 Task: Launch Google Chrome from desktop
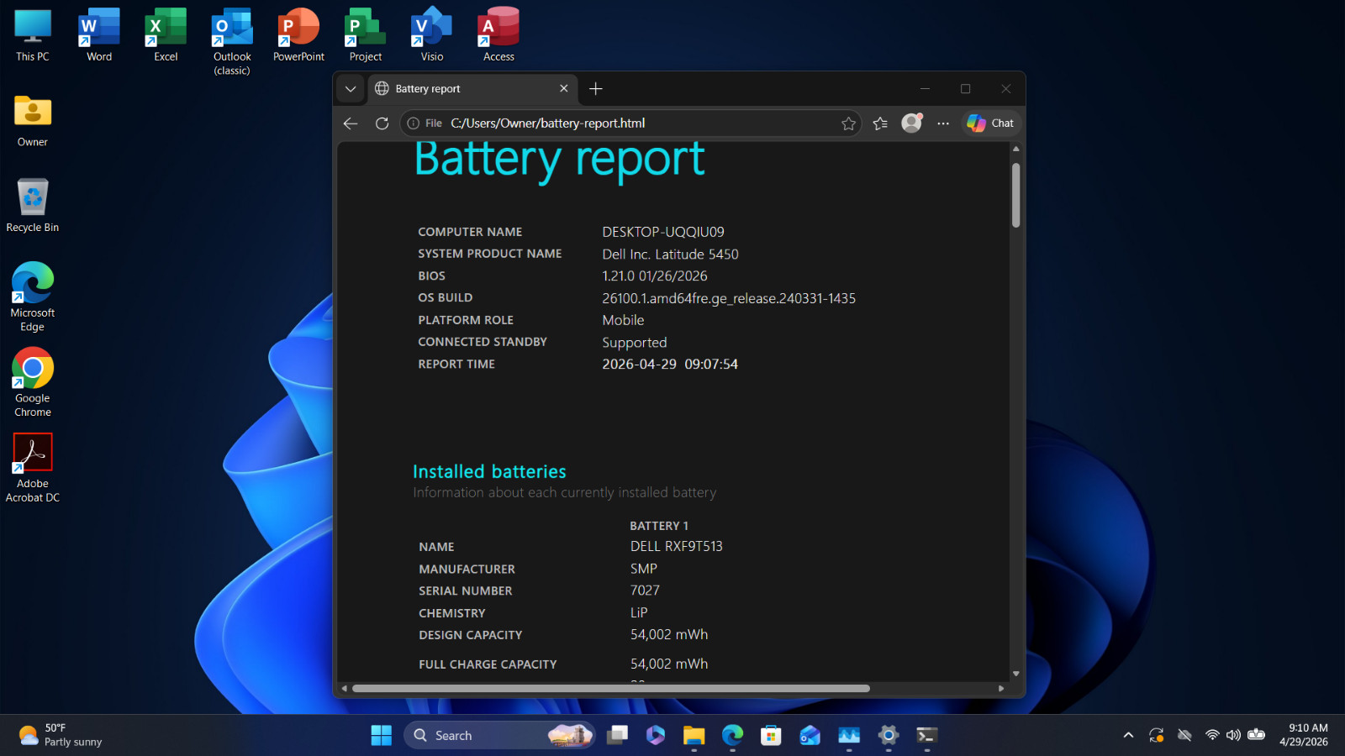[33, 383]
